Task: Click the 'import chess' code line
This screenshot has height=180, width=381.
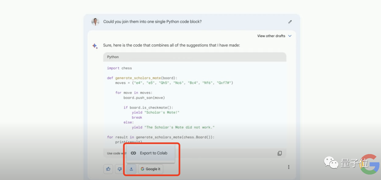Action: pyautogui.click(x=120, y=68)
